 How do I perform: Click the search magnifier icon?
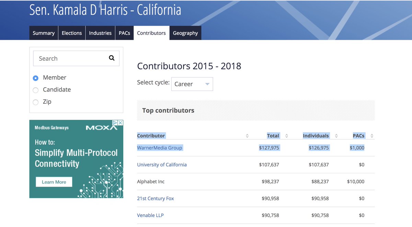[x=112, y=58]
